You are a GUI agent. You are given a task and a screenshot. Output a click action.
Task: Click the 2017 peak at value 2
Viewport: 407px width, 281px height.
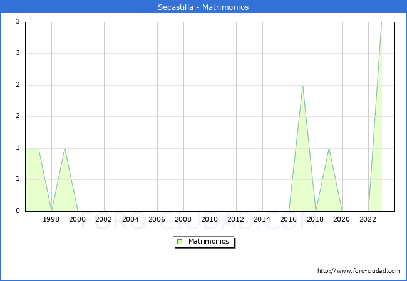point(302,86)
